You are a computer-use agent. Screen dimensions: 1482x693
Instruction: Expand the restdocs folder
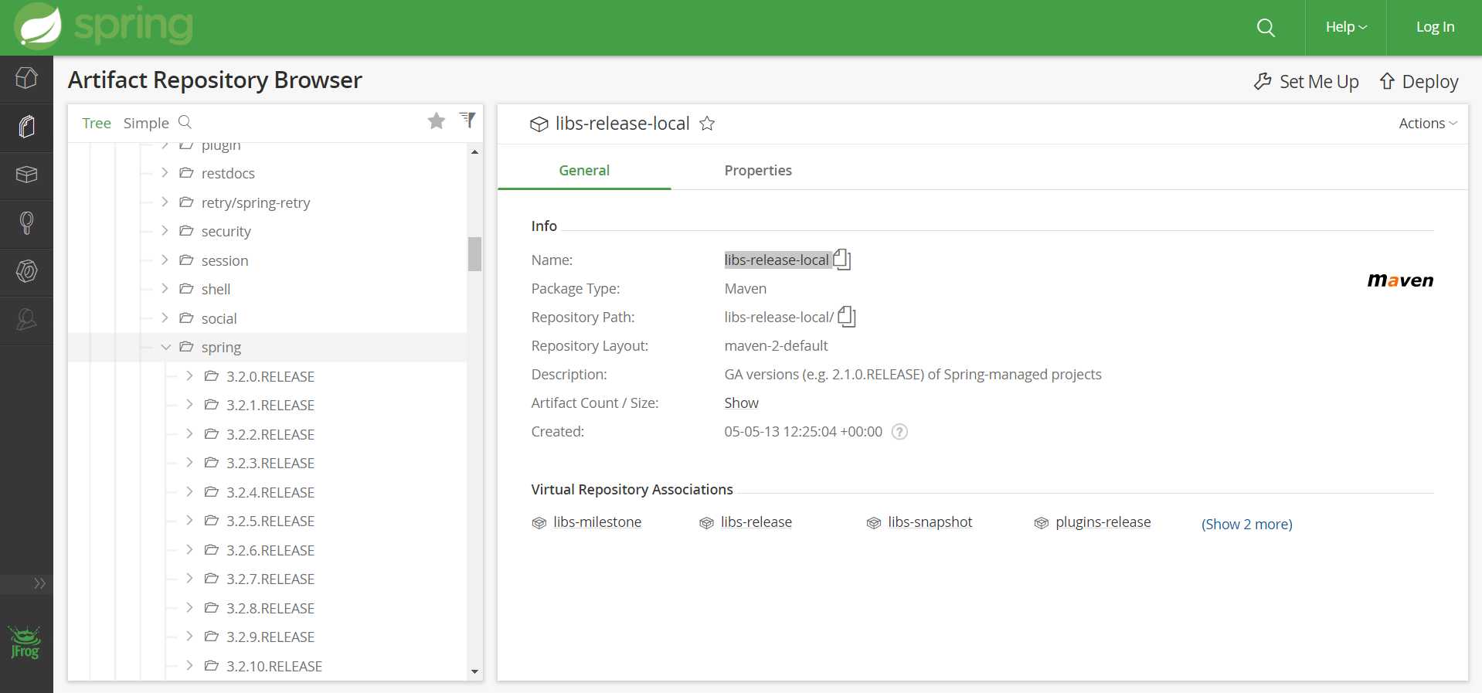point(165,172)
